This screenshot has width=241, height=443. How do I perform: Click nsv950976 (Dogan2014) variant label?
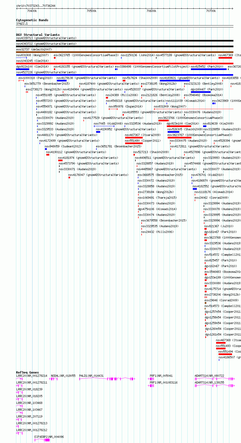pyautogui.click(x=126, y=106)
